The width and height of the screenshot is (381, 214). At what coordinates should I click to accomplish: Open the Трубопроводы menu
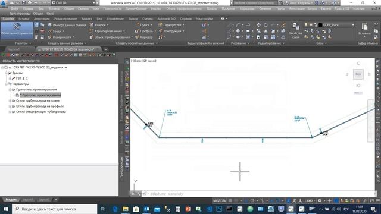click(20, 14)
